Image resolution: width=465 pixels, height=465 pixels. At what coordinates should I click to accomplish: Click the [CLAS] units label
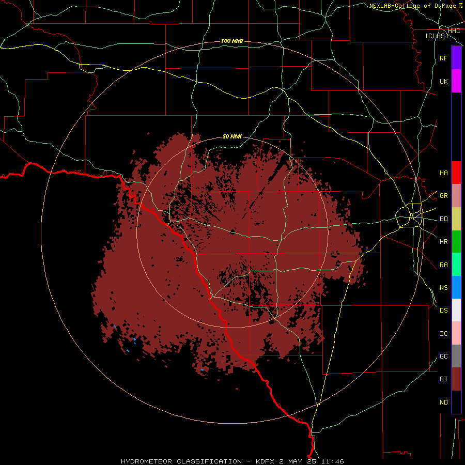(437, 36)
